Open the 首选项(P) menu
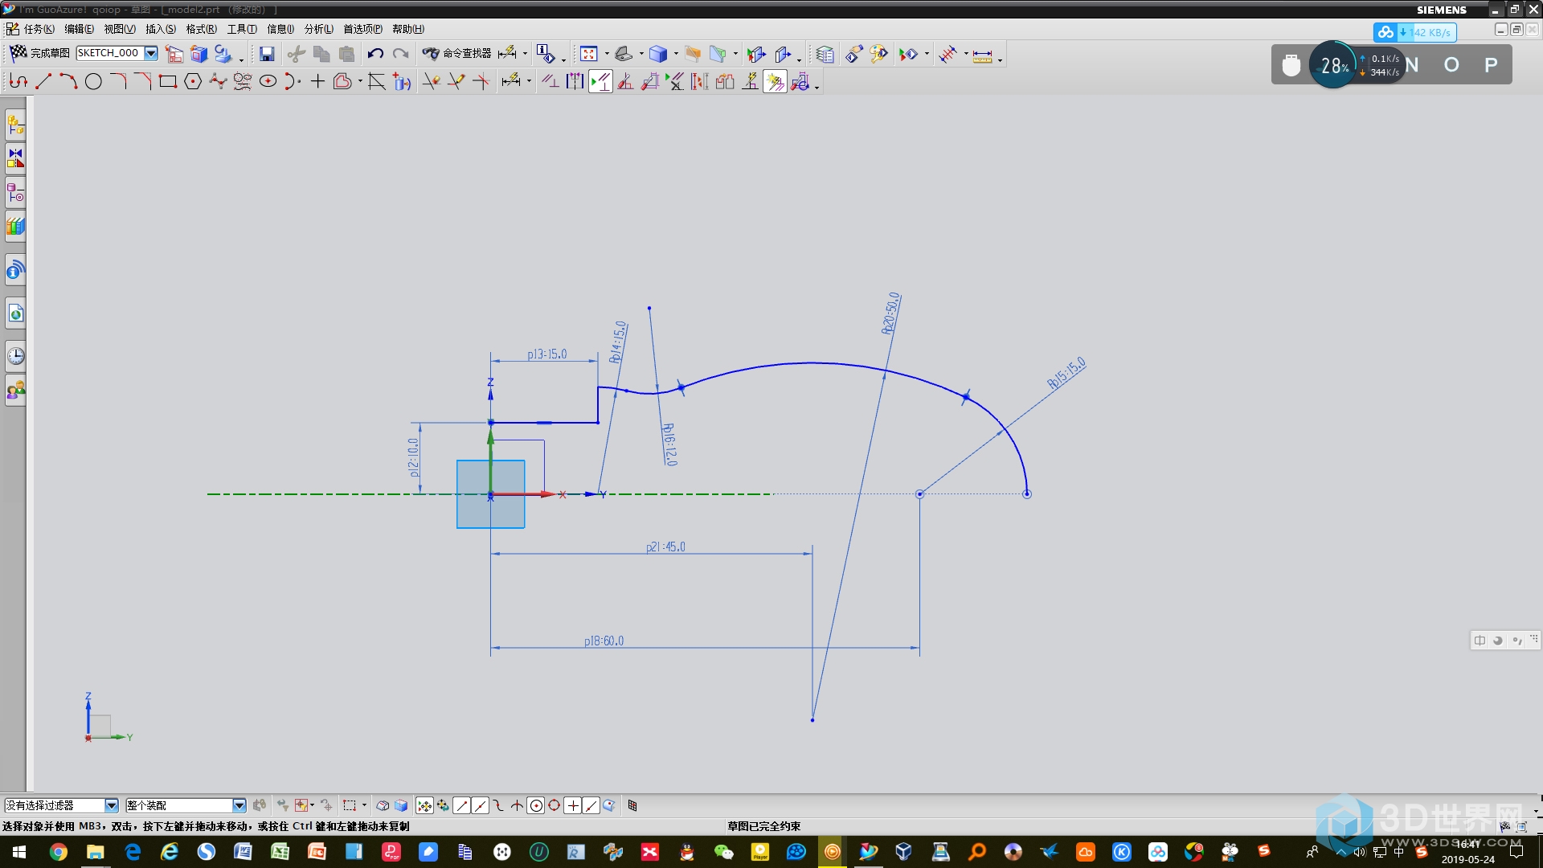This screenshot has width=1543, height=868. (x=363, y=29)
